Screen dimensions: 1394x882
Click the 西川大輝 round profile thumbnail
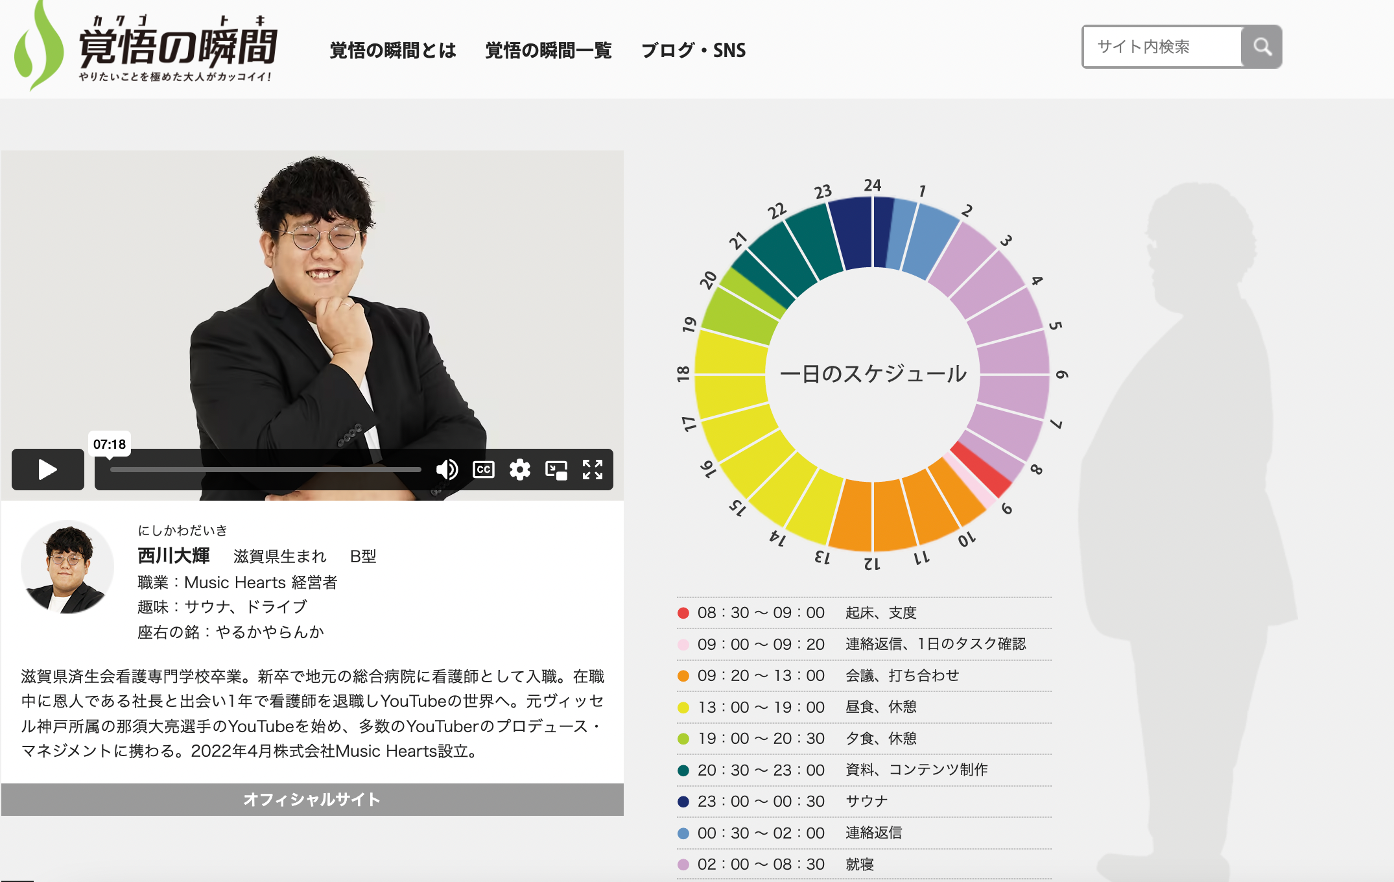67,567
